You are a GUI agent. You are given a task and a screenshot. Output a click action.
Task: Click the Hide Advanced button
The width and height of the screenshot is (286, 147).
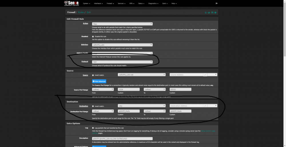[x=99, y=81]
